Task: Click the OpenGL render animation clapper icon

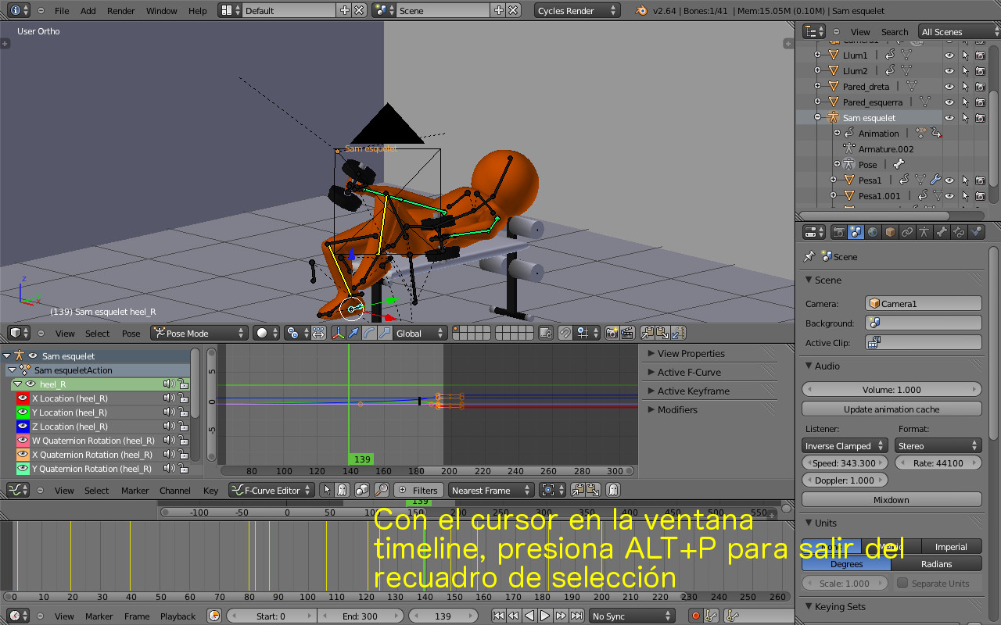Action: [626, 333]
